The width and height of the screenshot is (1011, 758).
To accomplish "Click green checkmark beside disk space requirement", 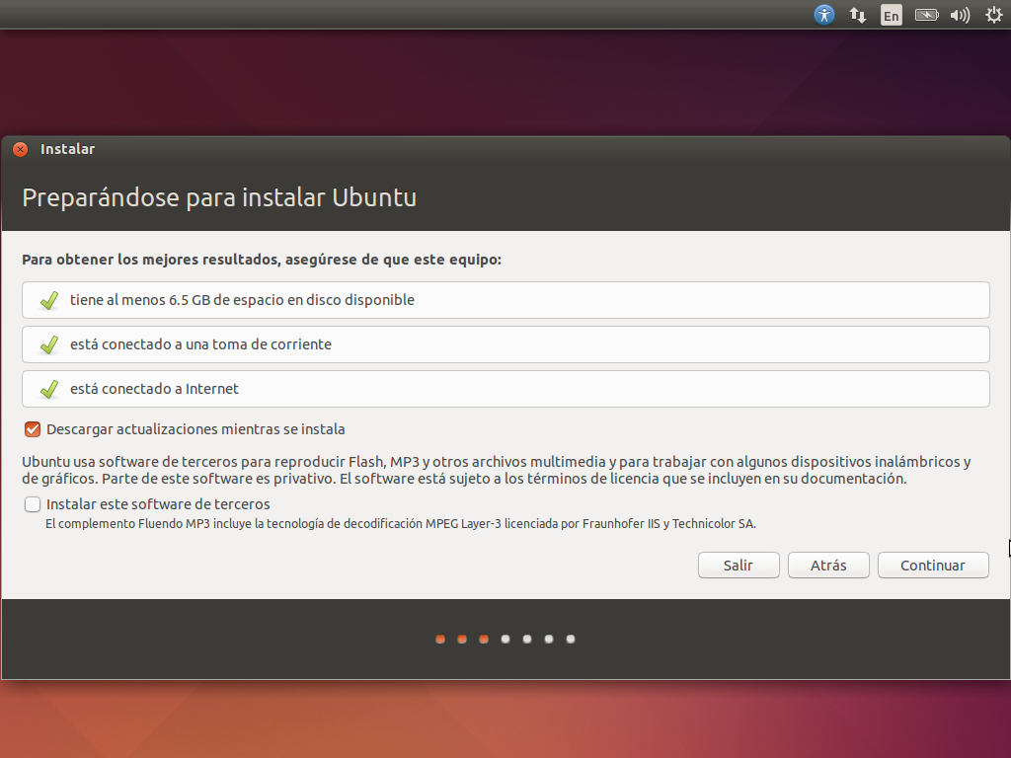I will point(49,300).
